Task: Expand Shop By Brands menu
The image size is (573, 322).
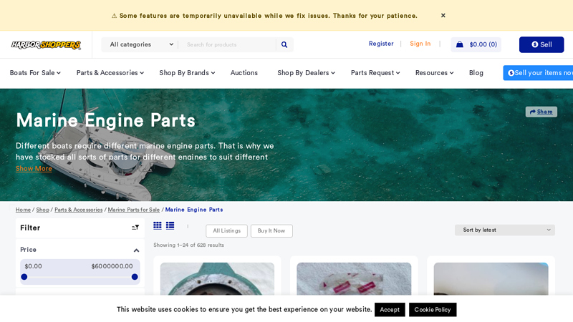Action: (187, 73)
